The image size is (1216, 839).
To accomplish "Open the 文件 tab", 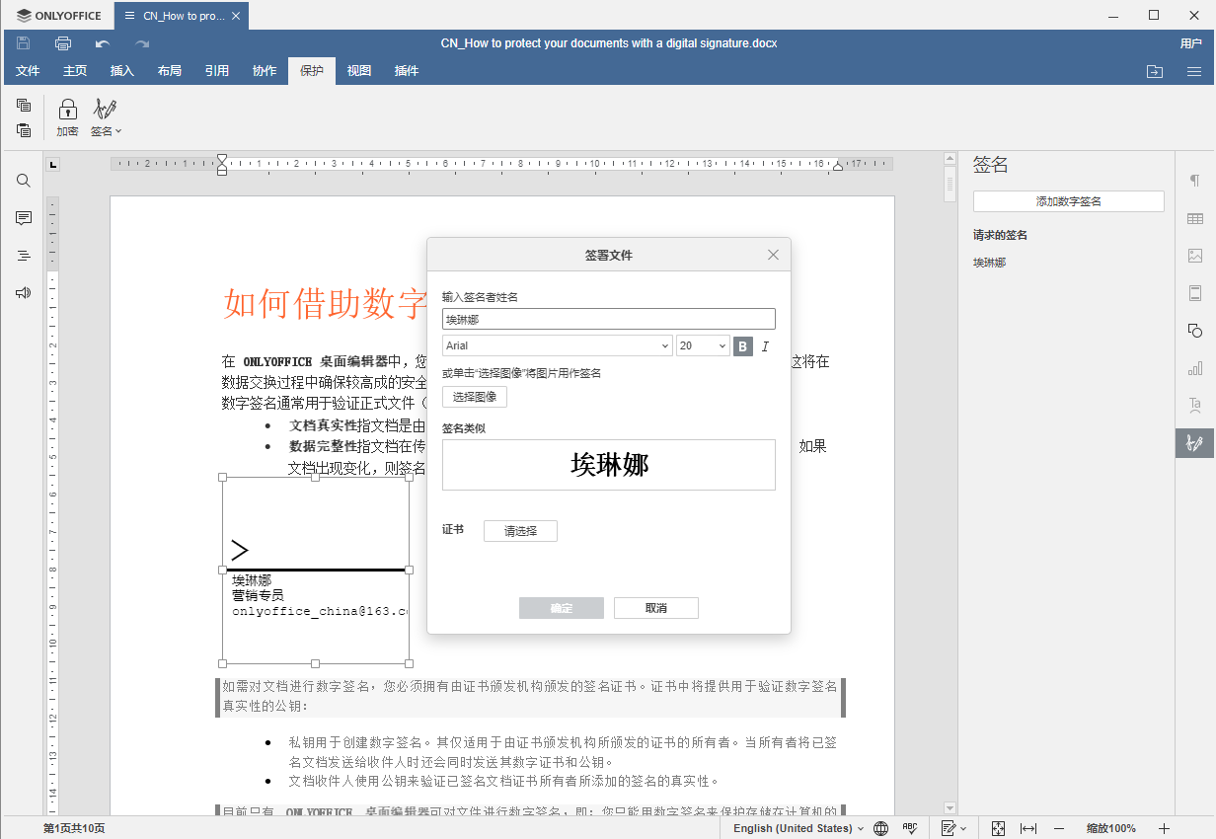I will coord(28,71).
